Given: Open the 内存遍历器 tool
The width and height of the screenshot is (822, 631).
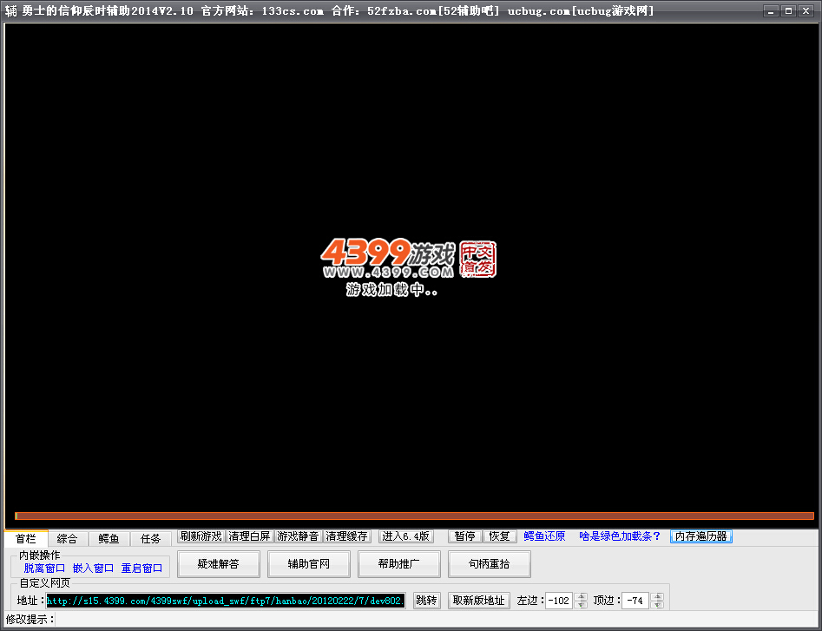Looking at the screenshot, I should coord(700,536).
